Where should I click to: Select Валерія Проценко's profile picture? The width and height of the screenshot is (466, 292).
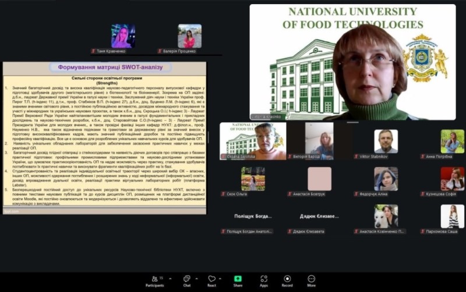(x=190, y=36)
